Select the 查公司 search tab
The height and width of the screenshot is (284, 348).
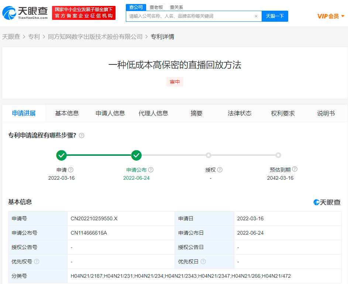click(136, 7)
